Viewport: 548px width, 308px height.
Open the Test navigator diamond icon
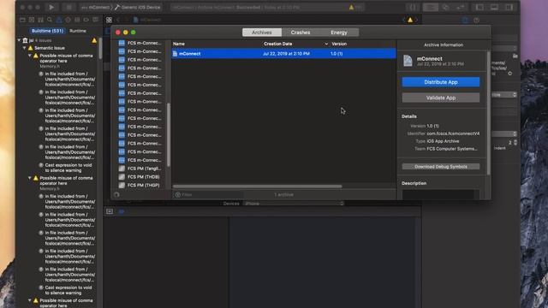[x=68, y=20]
